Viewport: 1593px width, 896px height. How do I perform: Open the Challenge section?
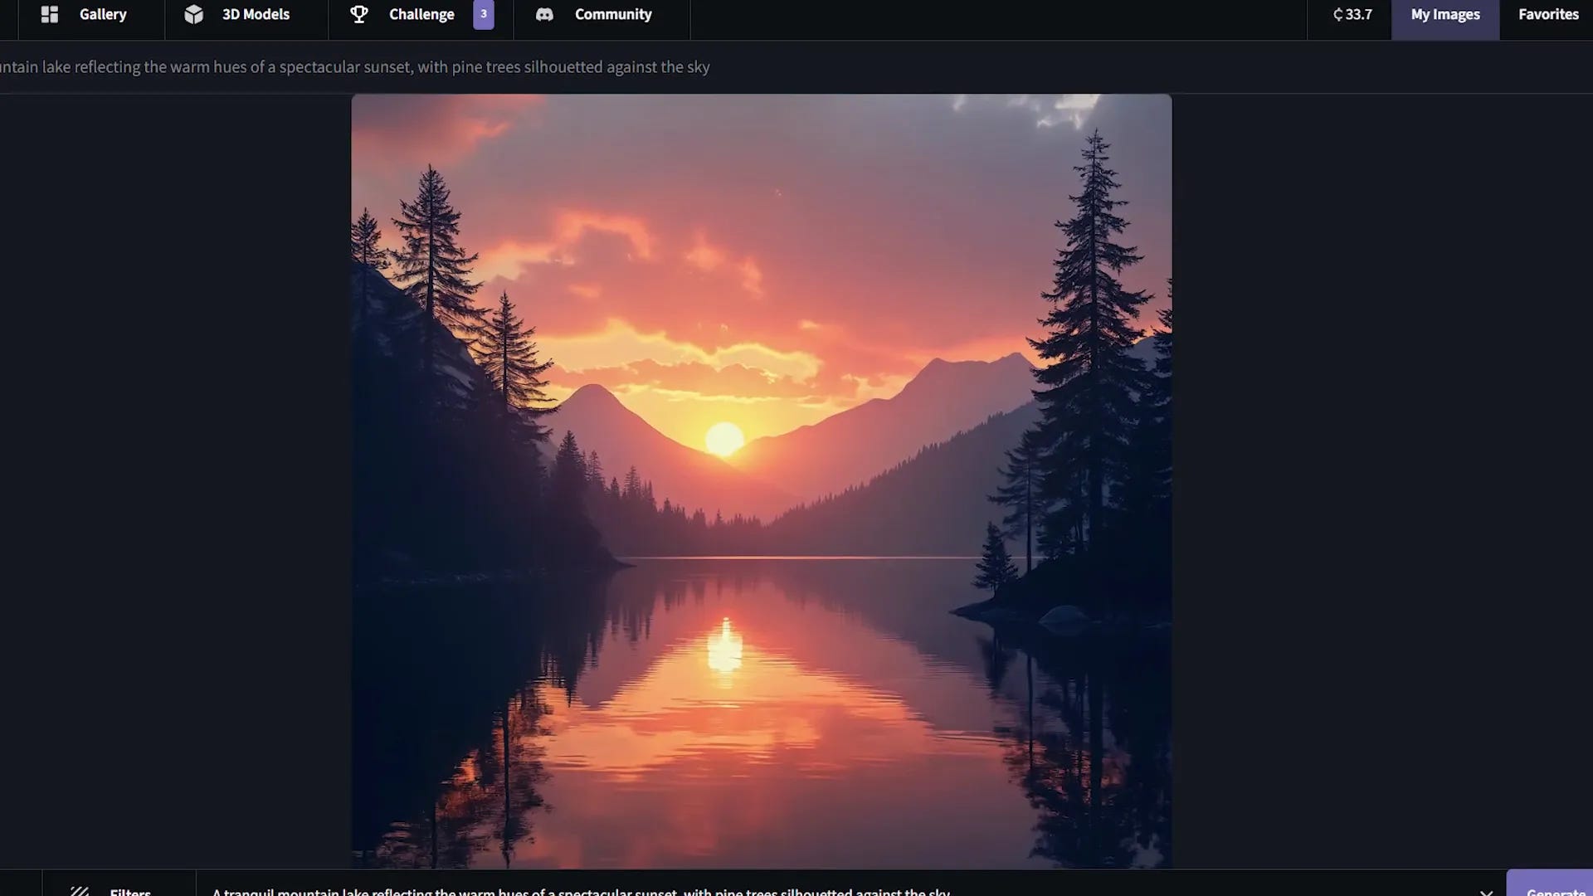pos(421,14)
